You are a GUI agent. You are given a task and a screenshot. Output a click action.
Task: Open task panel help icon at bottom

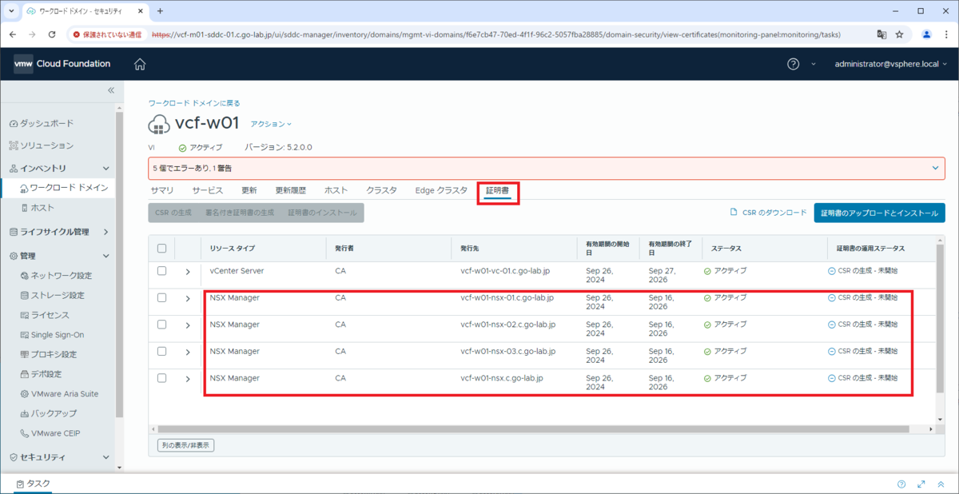901,484
